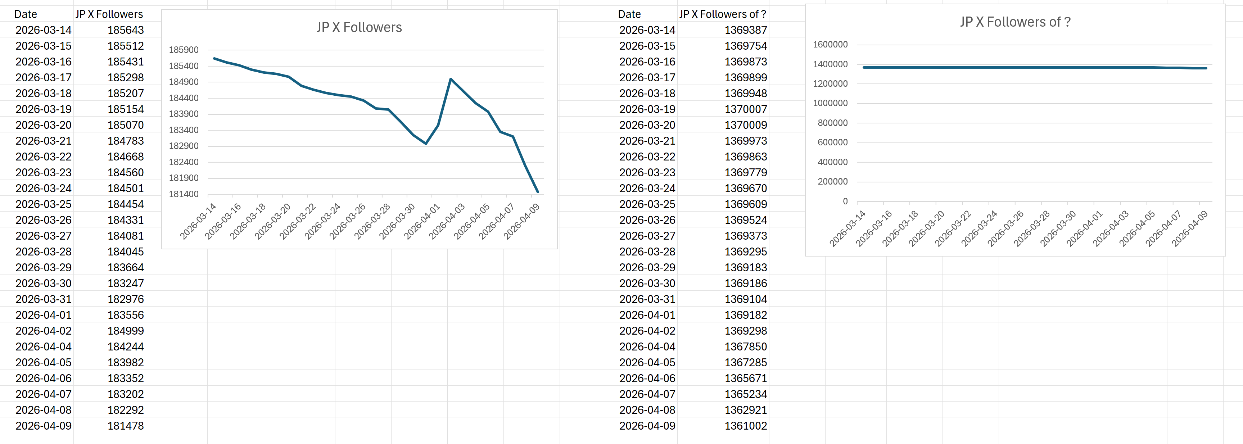Click the line peak in left chart
The image size is (1243, 444).
point(450,79)
